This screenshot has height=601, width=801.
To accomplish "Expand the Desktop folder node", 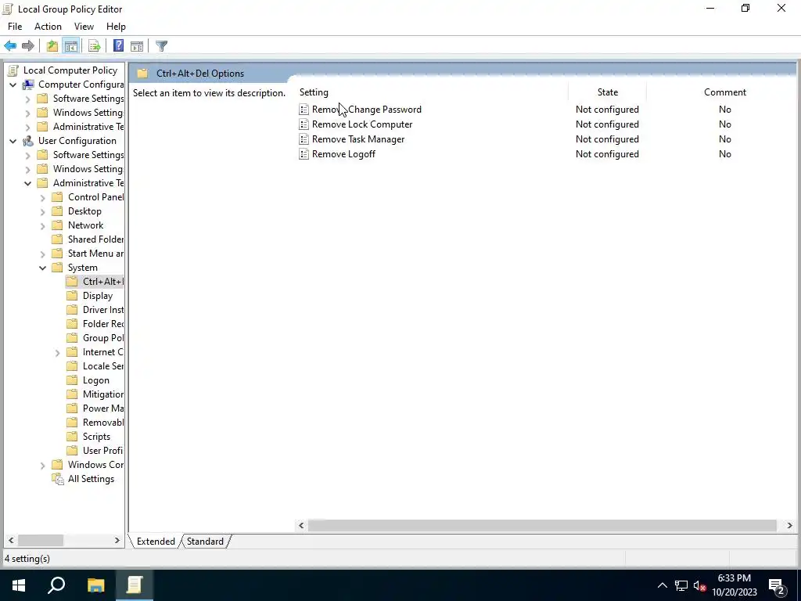I will coord(43,211).
